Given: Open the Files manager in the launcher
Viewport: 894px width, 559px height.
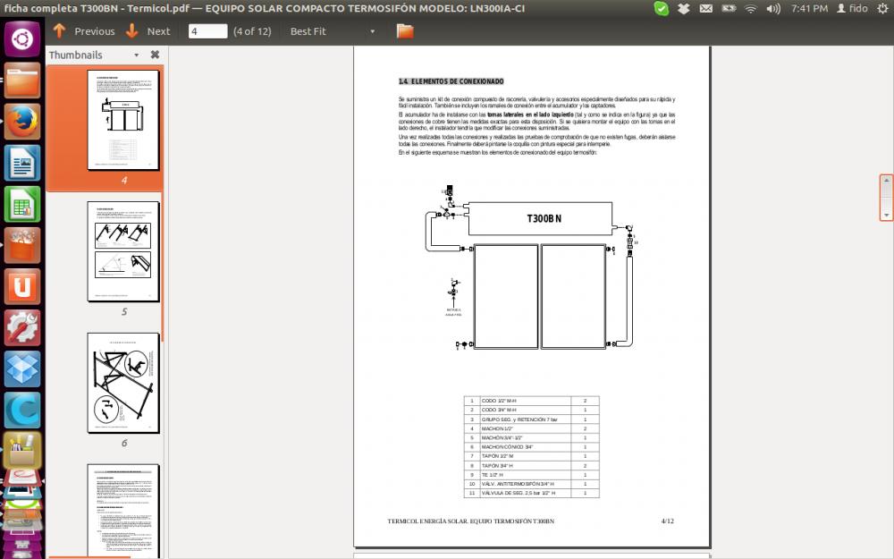Looking at the screenshot, I should (22, 80).
